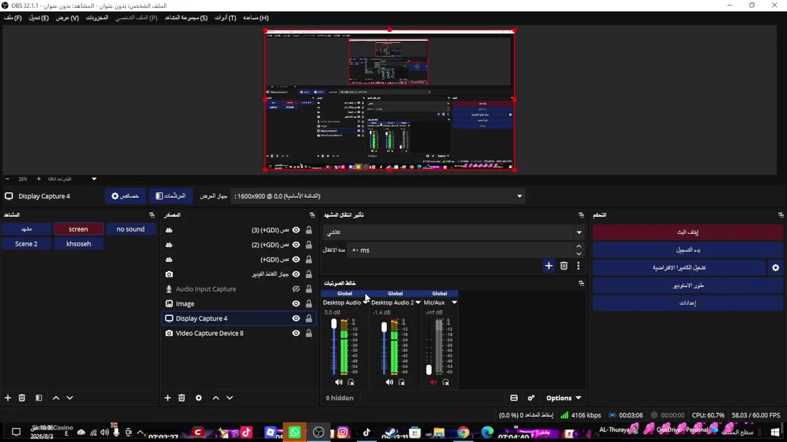This screenshot has width=787, height=442.
Task: Adjust the Mic/Aux volume slider
Action: pyautogui.click(x=429, y=370)
